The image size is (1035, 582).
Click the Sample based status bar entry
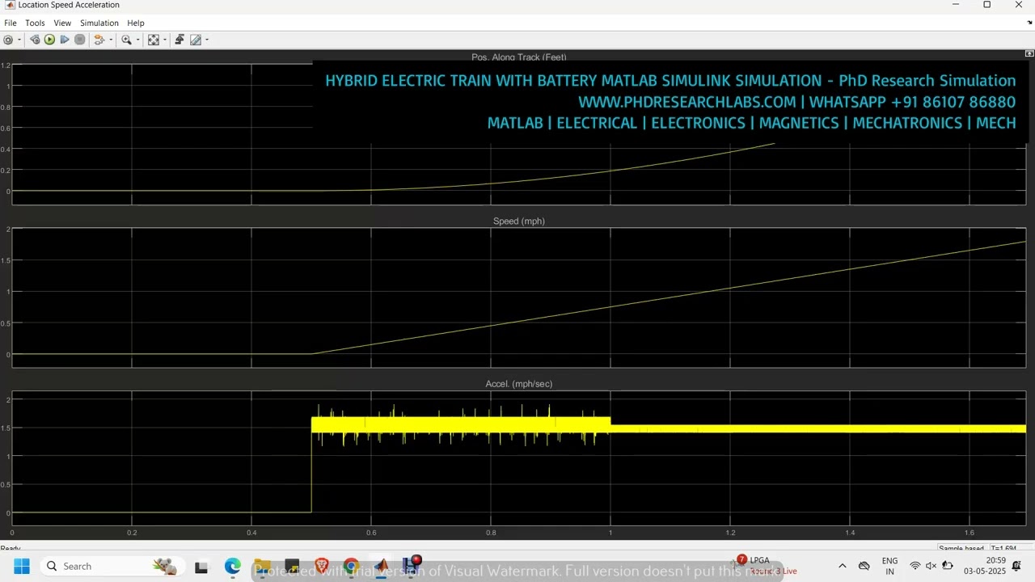[961, 549]
